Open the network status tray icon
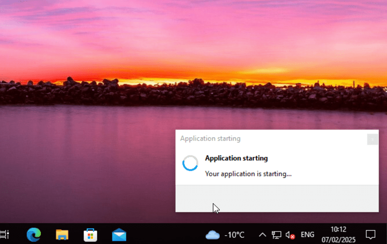 tap(276, 234)
